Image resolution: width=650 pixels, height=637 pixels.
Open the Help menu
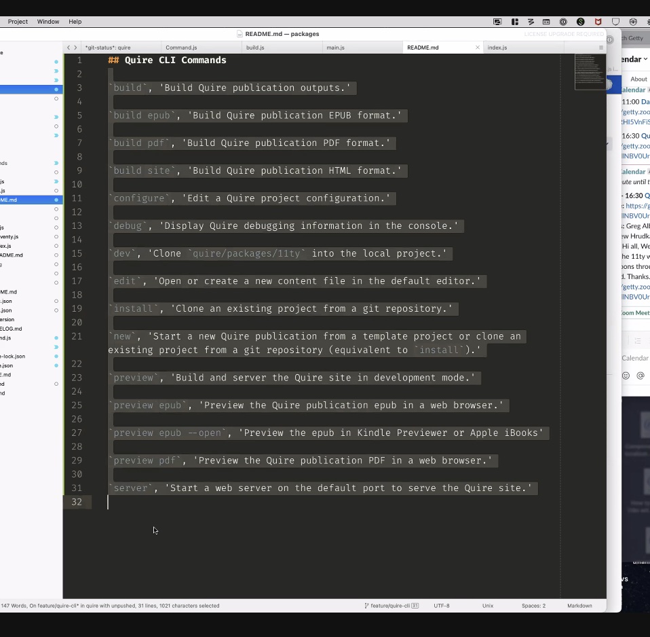[x=75, y=22]
